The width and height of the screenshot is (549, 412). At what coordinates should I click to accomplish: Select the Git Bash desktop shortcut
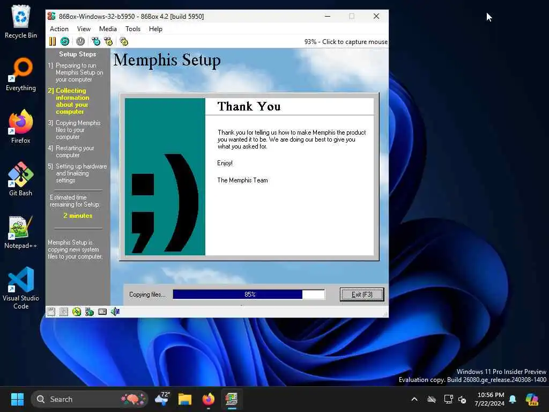point(21,179)
